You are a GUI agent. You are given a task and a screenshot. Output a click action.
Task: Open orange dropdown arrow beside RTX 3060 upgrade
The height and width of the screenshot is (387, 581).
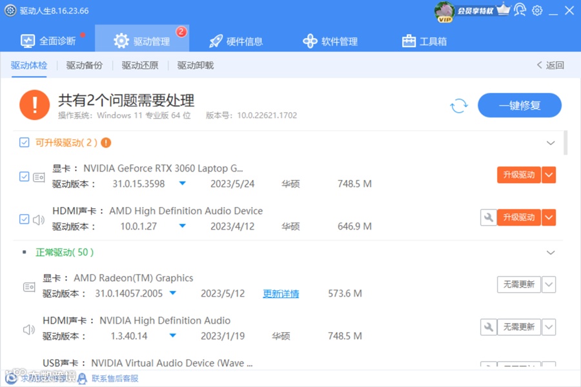tap(549, 175)
